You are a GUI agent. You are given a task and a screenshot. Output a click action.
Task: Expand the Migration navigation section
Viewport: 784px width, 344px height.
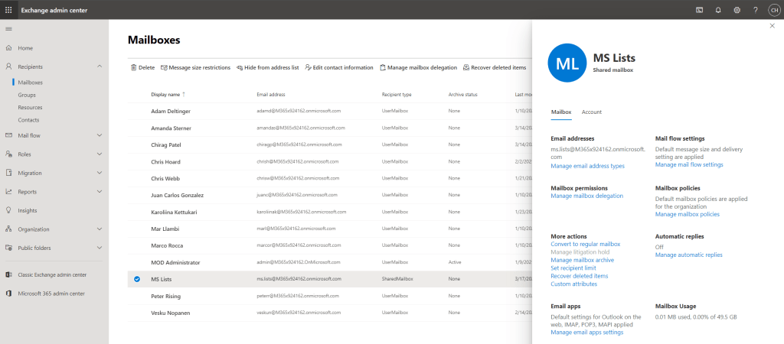point(100,173)
